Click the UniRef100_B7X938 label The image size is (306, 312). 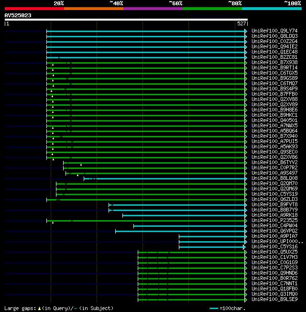(274, 63)
